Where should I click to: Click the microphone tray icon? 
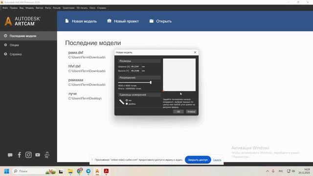coord(273,171)
